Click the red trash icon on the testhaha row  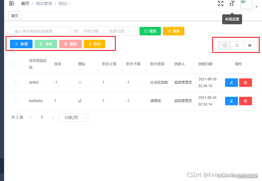coord(246,101)
